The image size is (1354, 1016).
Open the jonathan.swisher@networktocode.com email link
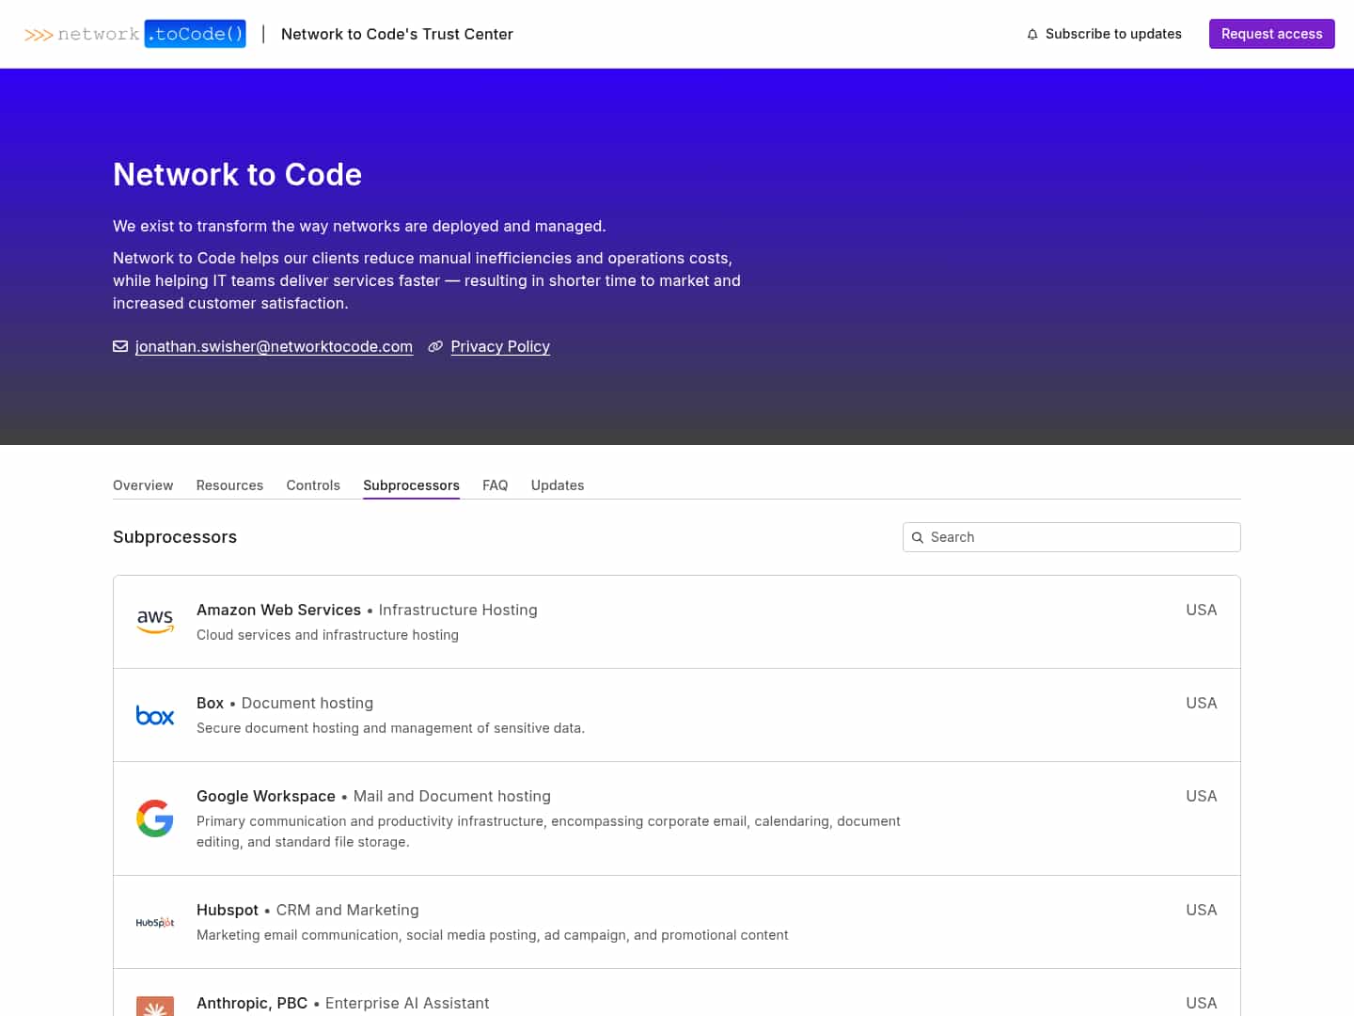pyautogui.click(x=274, y=346)
